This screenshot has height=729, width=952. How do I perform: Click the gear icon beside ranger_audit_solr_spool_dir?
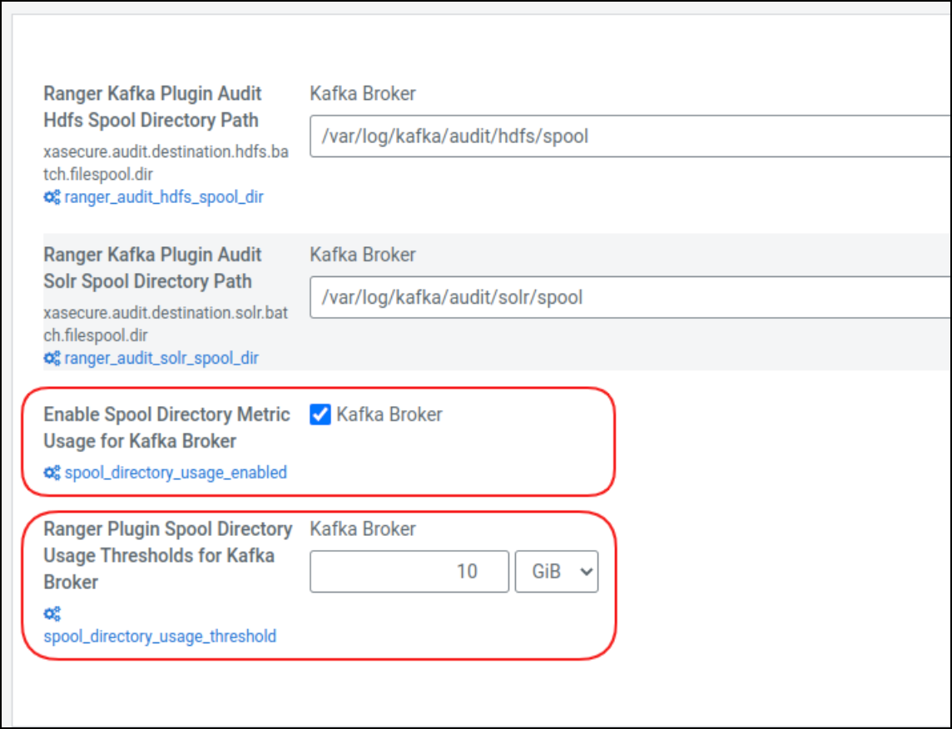pos(51,358)
